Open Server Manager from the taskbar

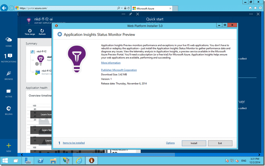(x=28, y=161)
